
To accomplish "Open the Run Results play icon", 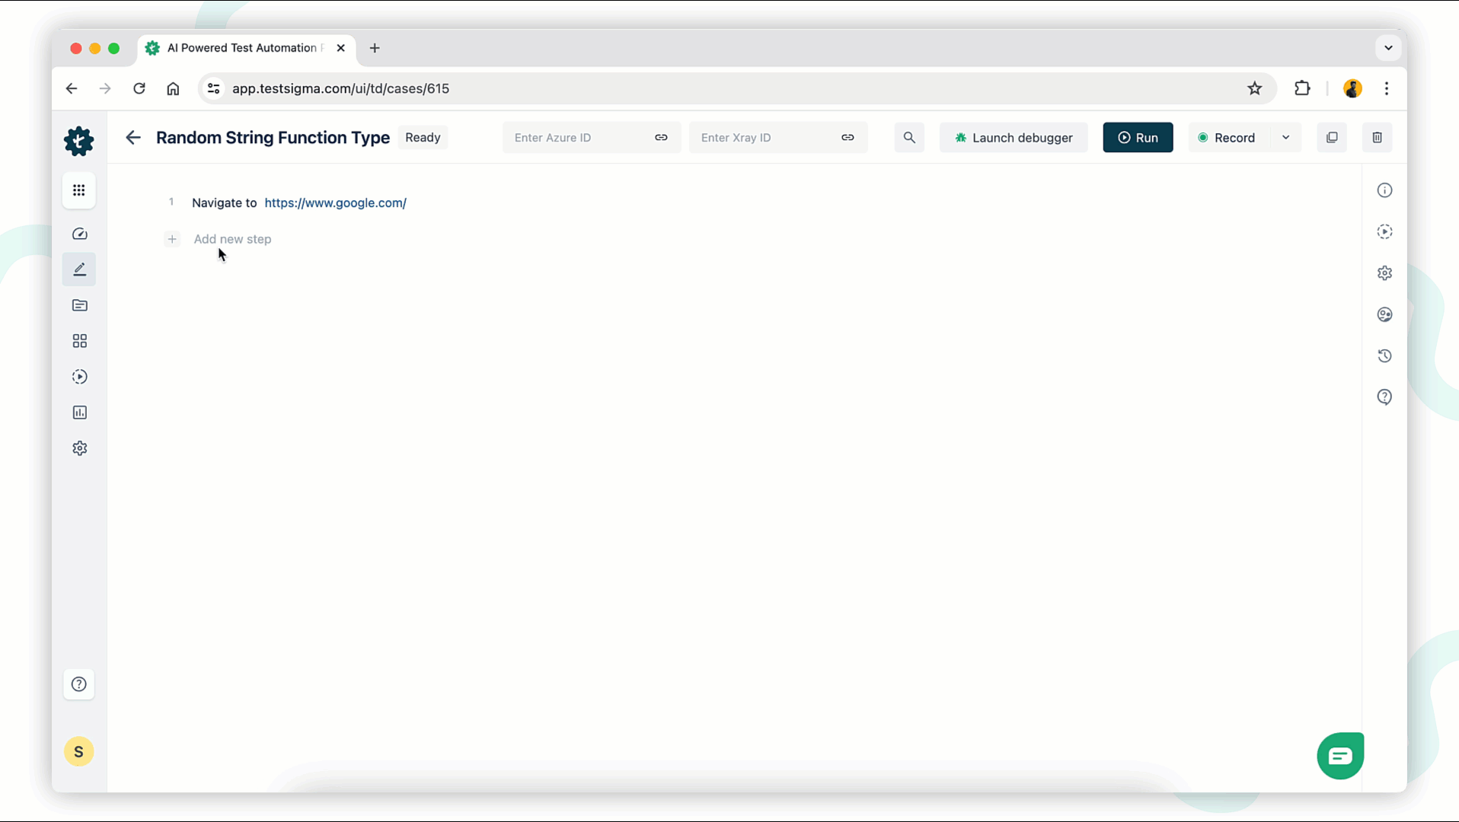I will click(79, 376).
